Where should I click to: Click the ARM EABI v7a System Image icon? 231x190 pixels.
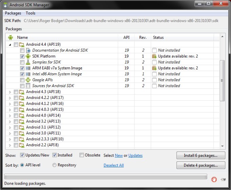click(x=28, y=68)
